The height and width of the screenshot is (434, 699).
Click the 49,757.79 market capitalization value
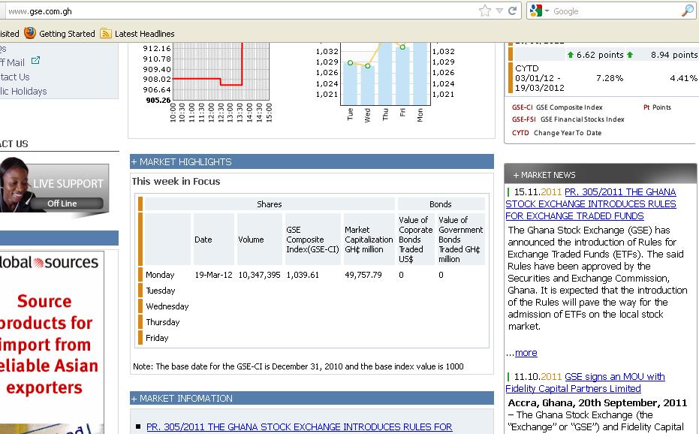pos(363,275)
